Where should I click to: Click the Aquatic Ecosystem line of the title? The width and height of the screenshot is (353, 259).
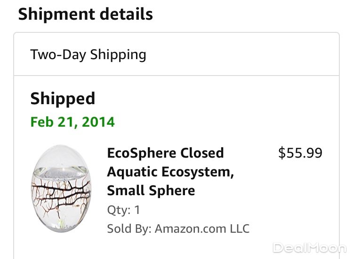pyautogui.click(x=170, y=172)
